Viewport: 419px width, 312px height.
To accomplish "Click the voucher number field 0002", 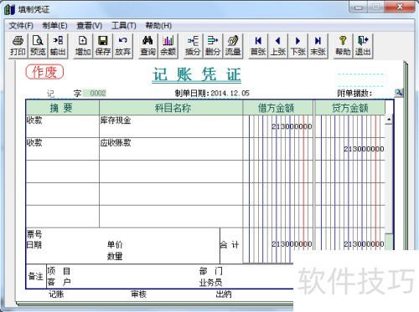I will point(95,93).
